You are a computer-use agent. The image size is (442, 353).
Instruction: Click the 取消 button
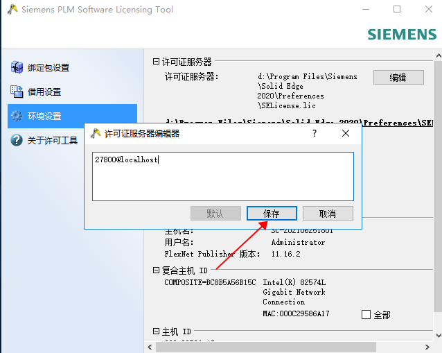click(328, 213)
